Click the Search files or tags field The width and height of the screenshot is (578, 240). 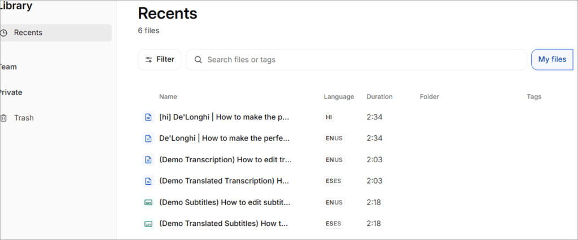(x=357, y=60)
